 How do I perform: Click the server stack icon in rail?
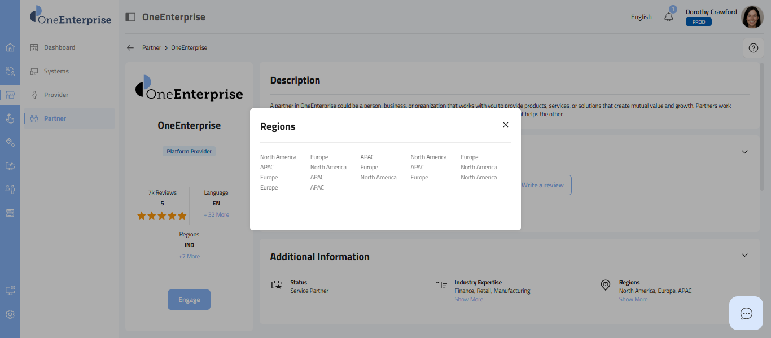(x=10, y=213)
